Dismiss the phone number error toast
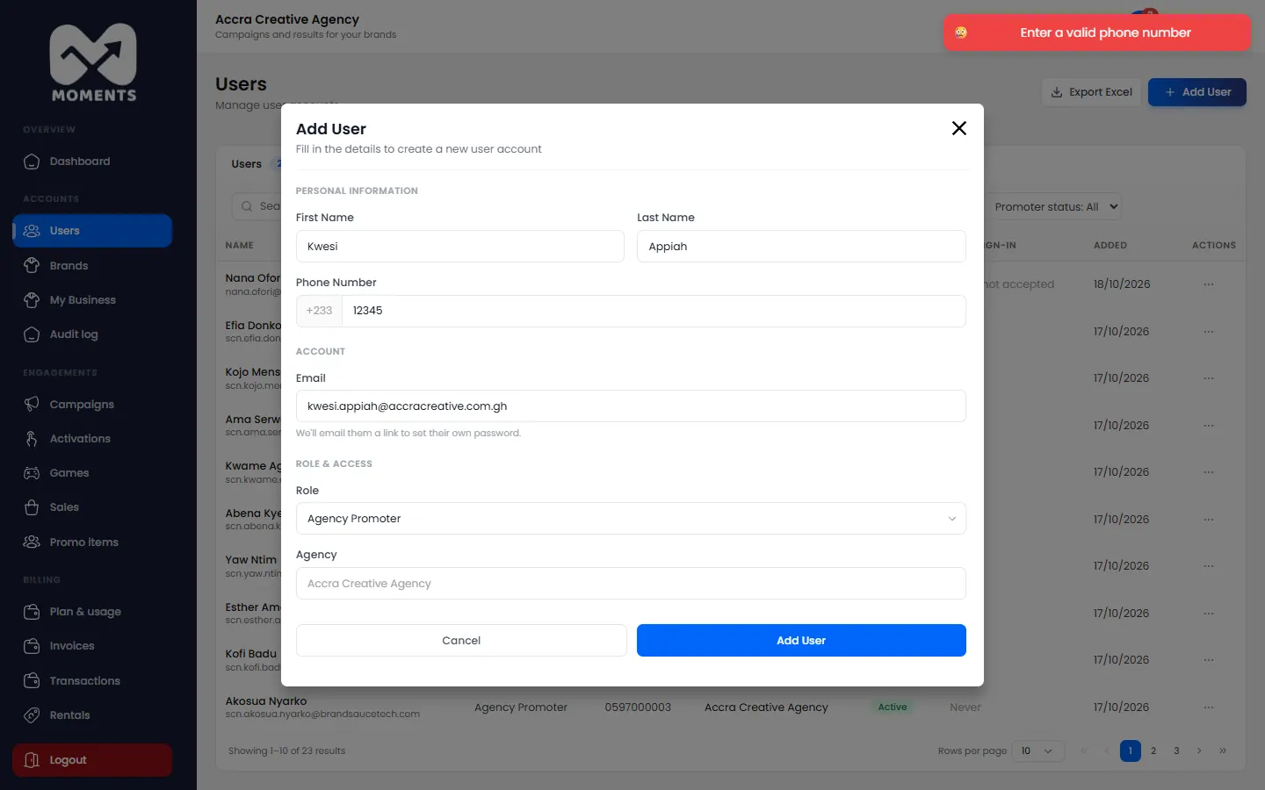Viewport: 1265px width, 790px height. coord(1097,32)
